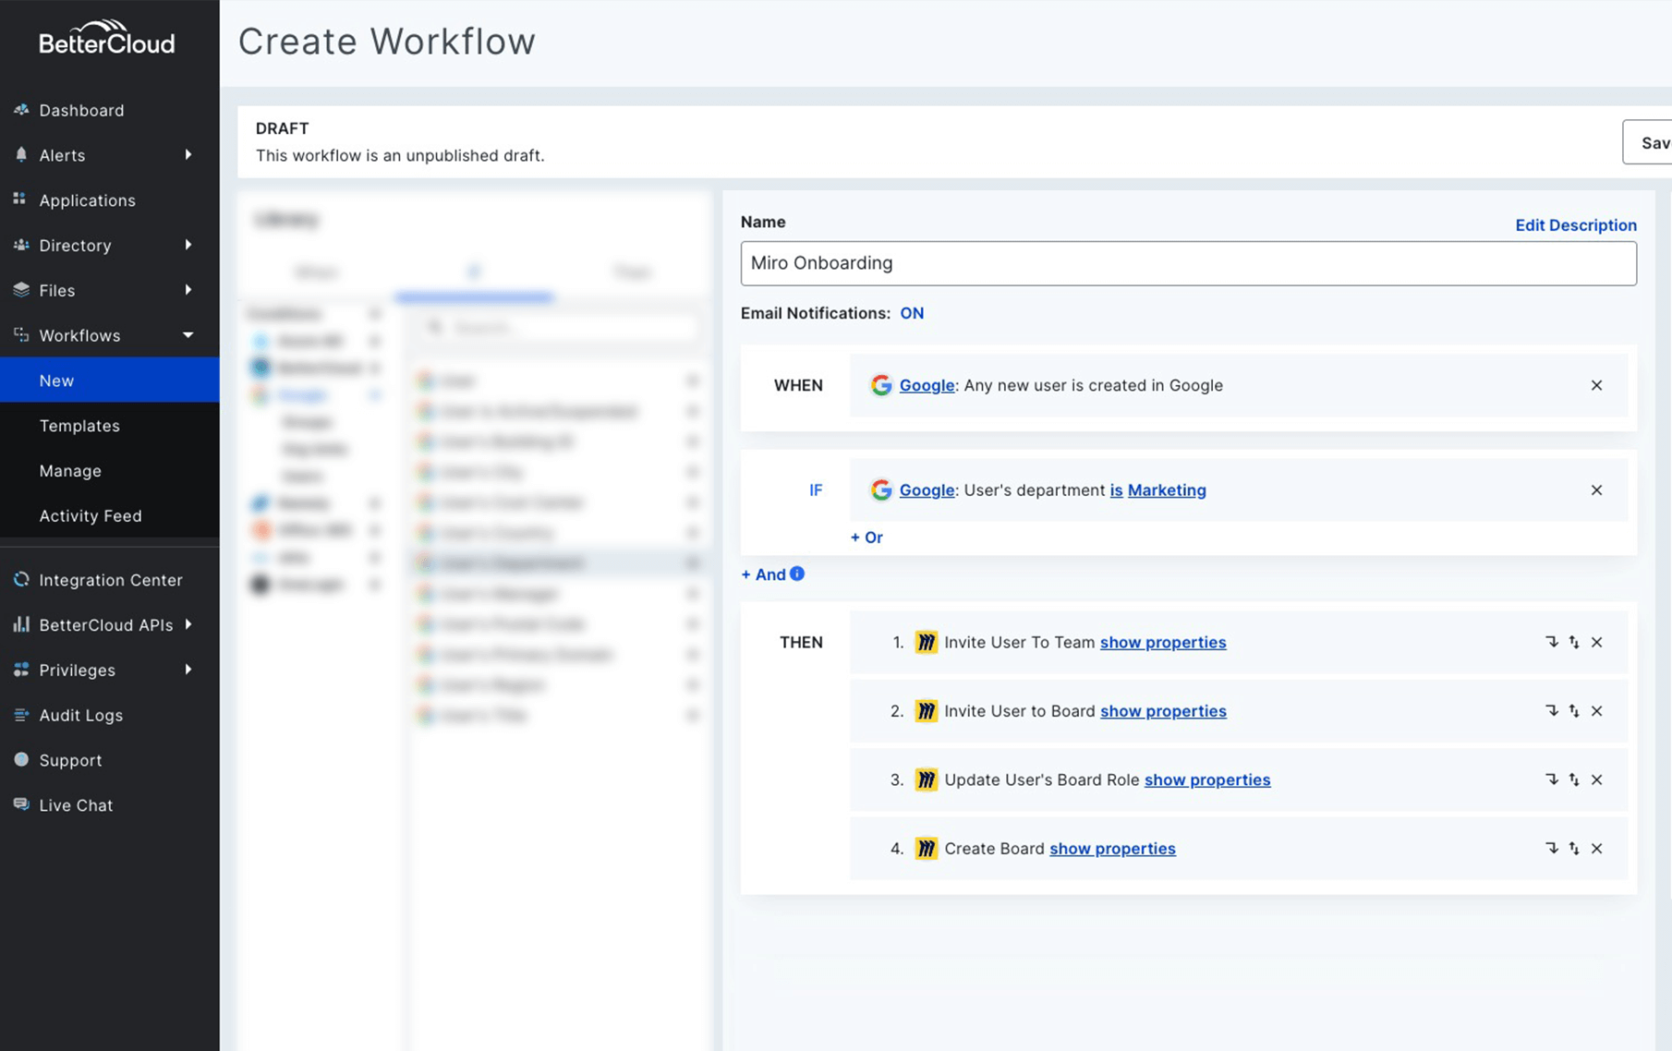Image resolution: width=1672 pixels, height=1051 pixels.
Task: Open Templates under Workflows
Action: point(79,425)
